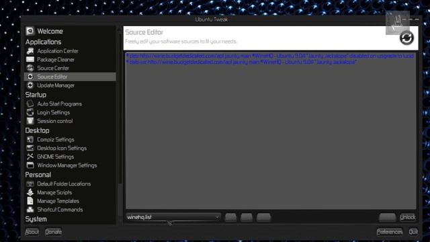Viewport: 430px width, 242px height.
Task: Click the Shortcut Commands icon
Action: pyautogui.click(x=30, y=209)
